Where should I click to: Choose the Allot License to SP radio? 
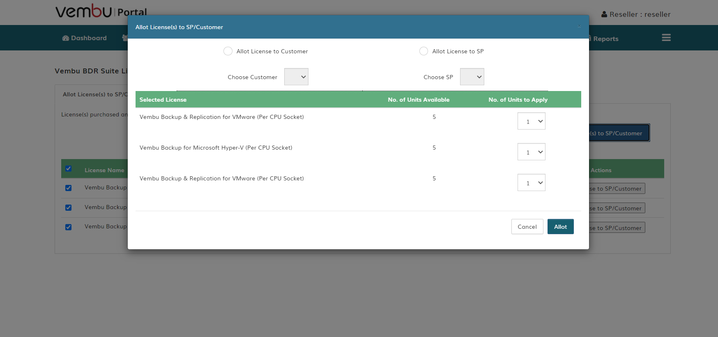coord(423,51)
